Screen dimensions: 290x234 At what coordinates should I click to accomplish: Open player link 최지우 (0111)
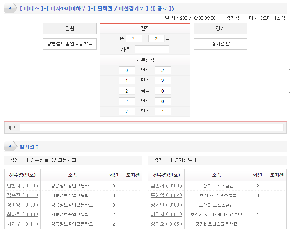click(x=23, y=224)
